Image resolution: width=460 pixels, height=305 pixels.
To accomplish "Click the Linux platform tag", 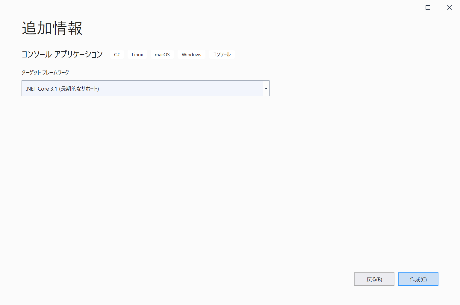I will [137, 54].
